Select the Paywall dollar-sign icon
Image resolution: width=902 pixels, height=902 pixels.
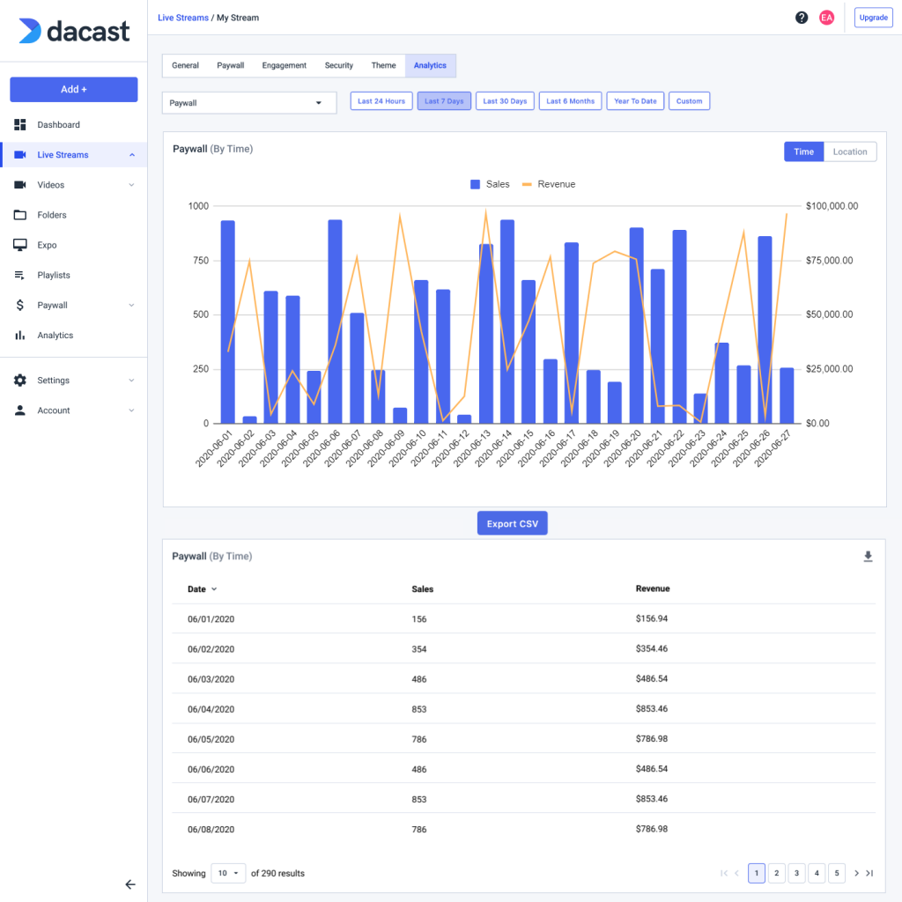[x=20, y=305]
